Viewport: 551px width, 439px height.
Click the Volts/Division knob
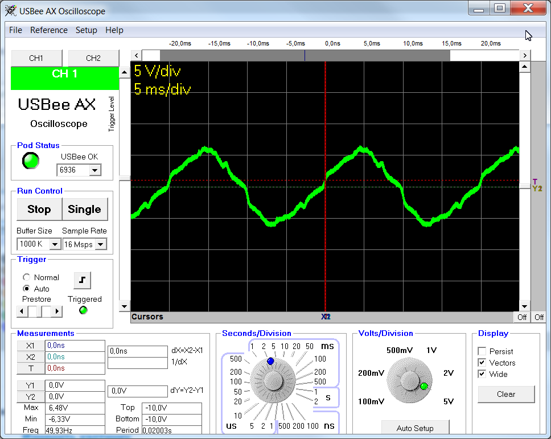pos(409,381)
